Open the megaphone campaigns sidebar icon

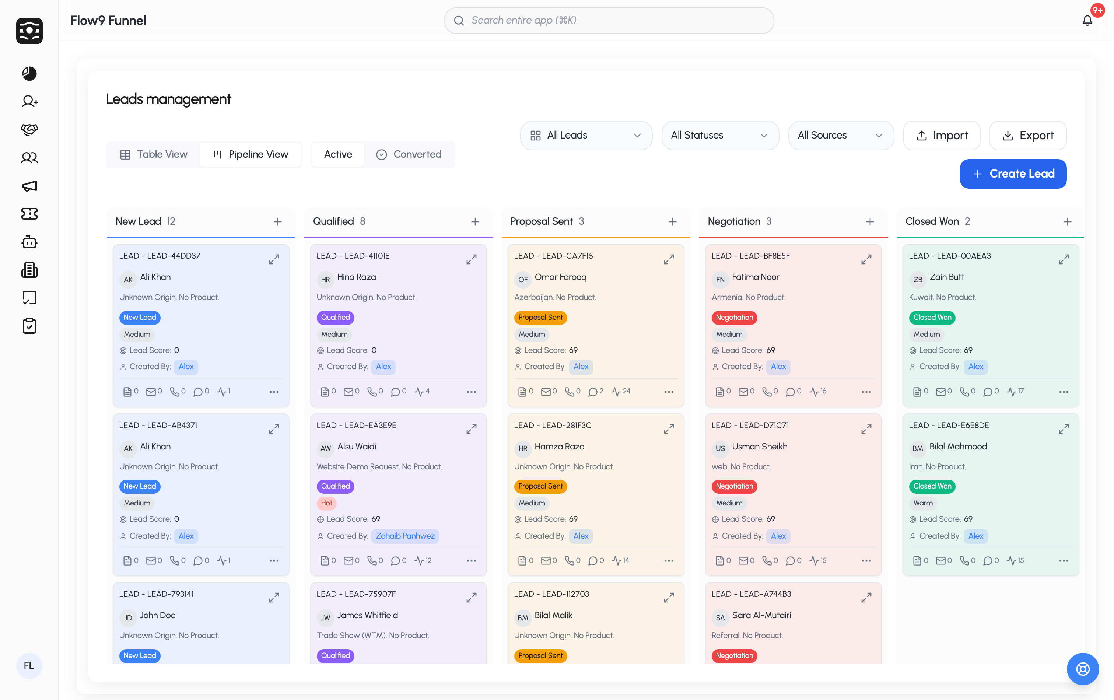click(29, 186)
